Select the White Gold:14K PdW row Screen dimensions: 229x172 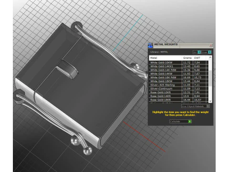(x=178, y=70)
